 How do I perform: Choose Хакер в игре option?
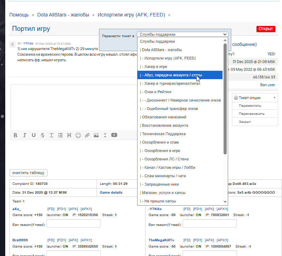[x=180, y=67]
